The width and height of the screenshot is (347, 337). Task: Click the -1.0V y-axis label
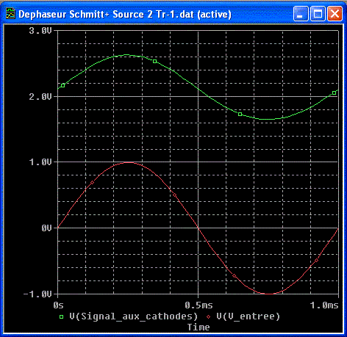point(37,294)
